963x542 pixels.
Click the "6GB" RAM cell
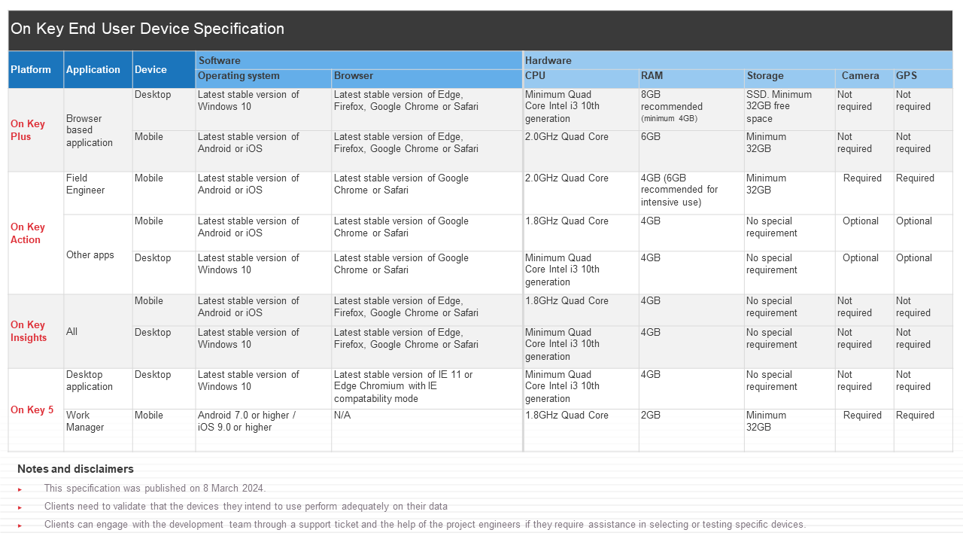pyautogui.click(x=691, y=151)
